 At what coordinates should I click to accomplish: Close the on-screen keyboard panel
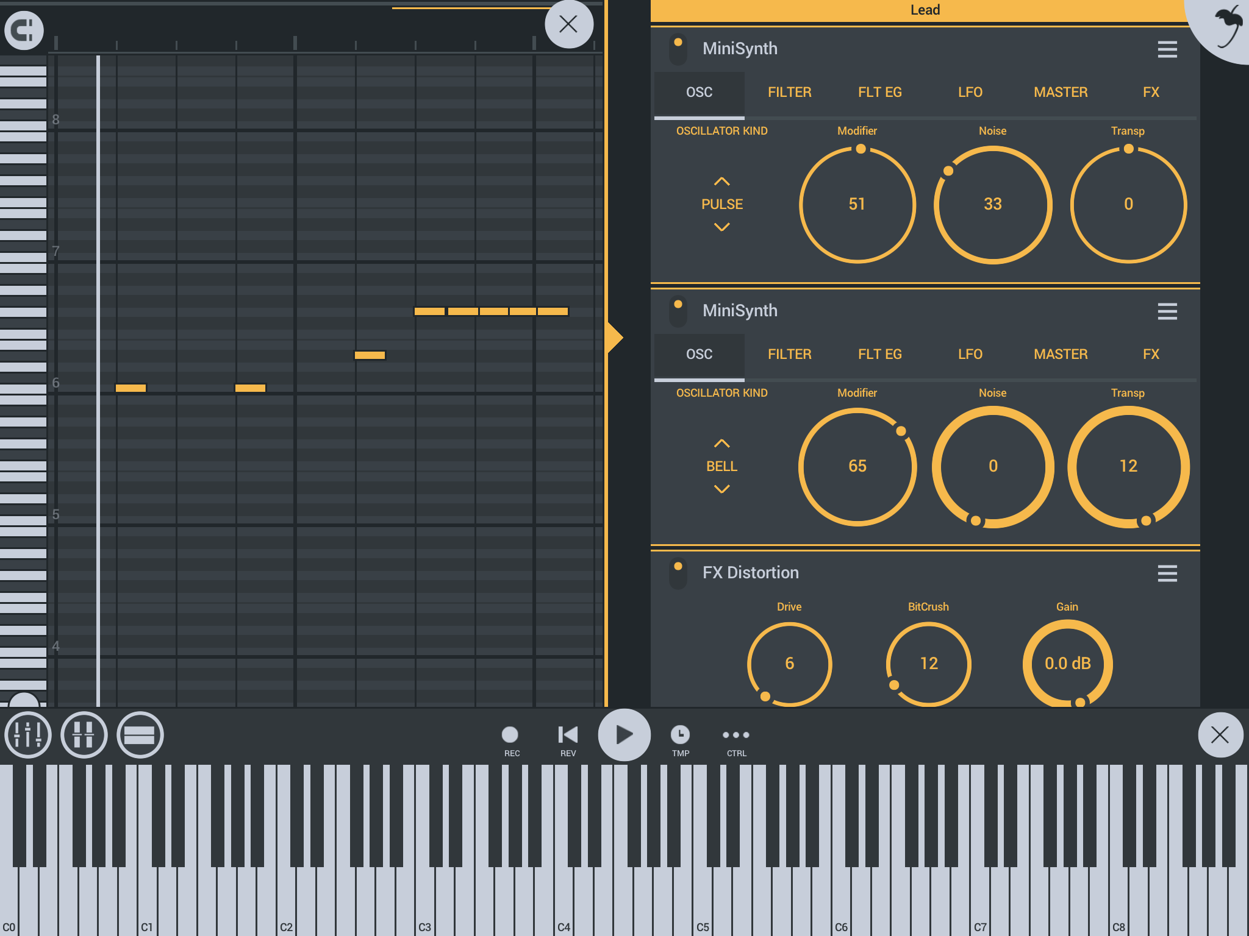point(1220,735)
